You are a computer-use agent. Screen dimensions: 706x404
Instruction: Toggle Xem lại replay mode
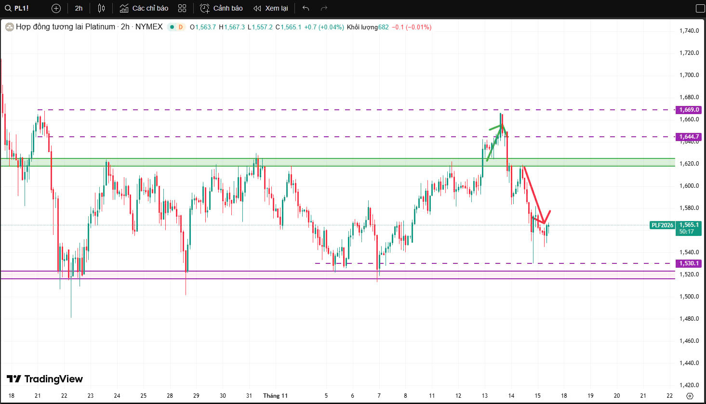point(271,8)
